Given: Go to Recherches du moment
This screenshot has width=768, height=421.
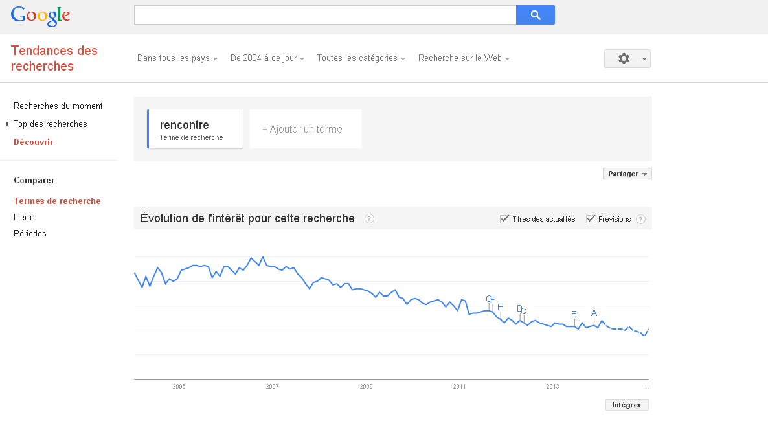Looking at the screenshot, I should 58,106.
